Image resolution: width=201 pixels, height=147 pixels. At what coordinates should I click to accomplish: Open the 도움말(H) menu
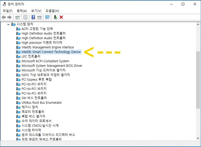pyautogui.click(x=52, y=11)
